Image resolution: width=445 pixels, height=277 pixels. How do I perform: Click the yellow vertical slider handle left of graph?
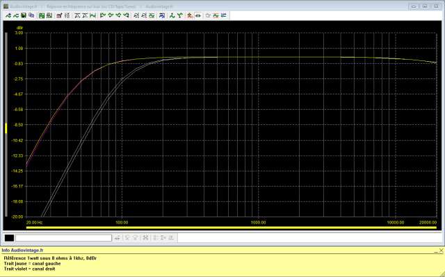click(x=6, y=128)
